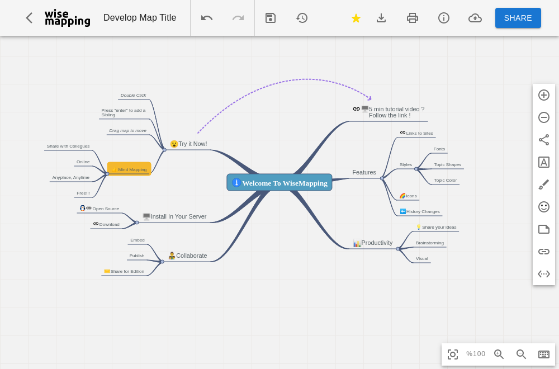Open the keyboard shortcuts icon
Screen dimensions: 559x369
[544, 354]
